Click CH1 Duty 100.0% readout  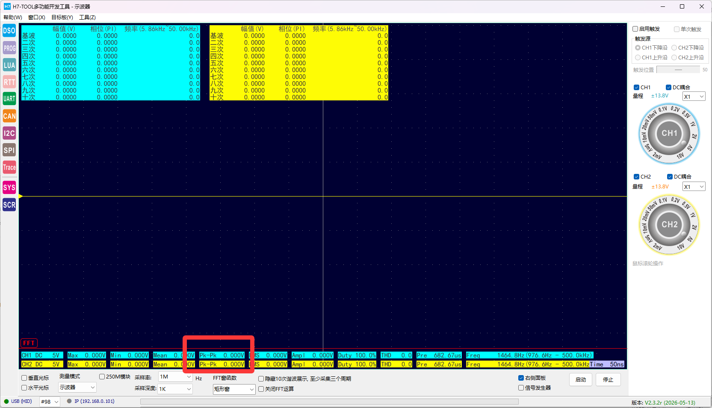pos(357,355)
